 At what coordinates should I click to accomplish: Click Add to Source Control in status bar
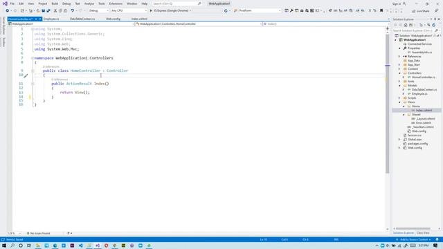414,239
